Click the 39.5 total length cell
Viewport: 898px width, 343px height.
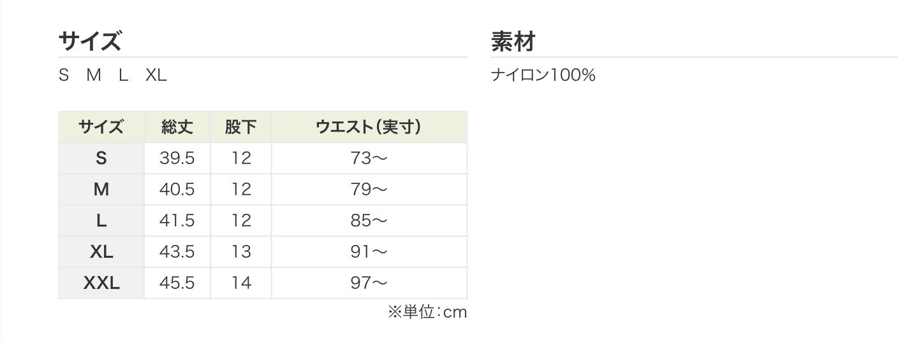(177, 158)
